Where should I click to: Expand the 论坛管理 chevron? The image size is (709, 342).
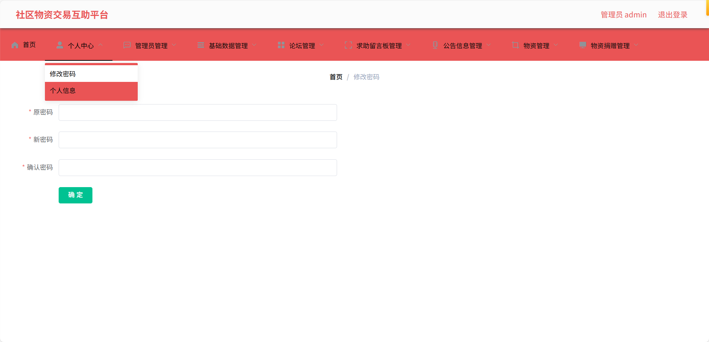321,45
